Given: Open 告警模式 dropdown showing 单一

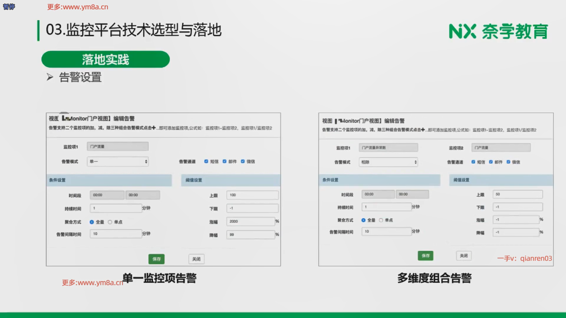Looking at the screenshot, I should point(117,162).
